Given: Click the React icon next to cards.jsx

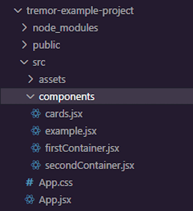Looking at the screenshot, I should 36,114.
